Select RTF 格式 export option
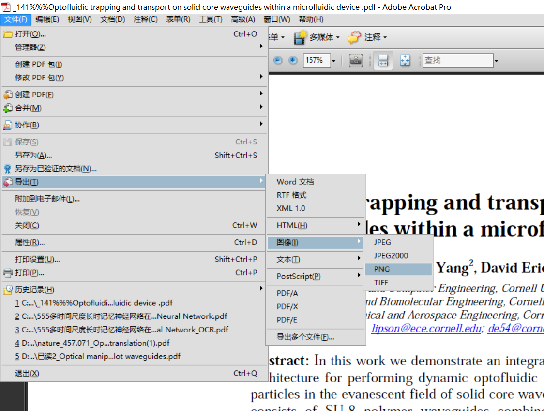This screenshot has width=544, height=411. click(x=316, y=195)
